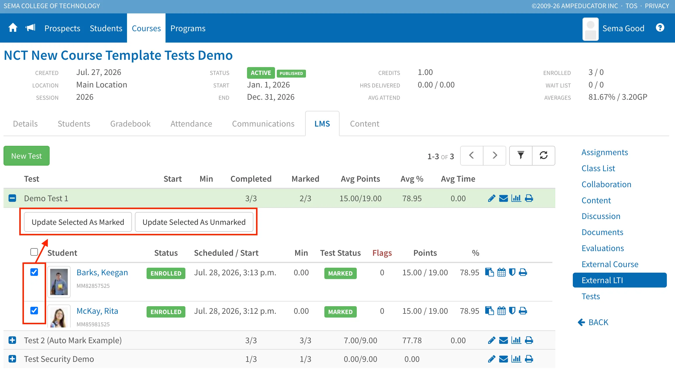The width and height of the screenshot is (675, 375).
Task: View Demo Test 1 statistics chart
Action: pyautogui.click(x=516, y=198)
